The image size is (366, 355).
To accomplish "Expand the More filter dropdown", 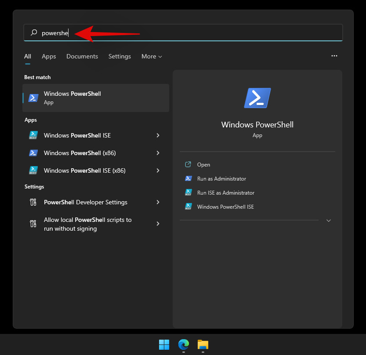I will tap(152, 56).
